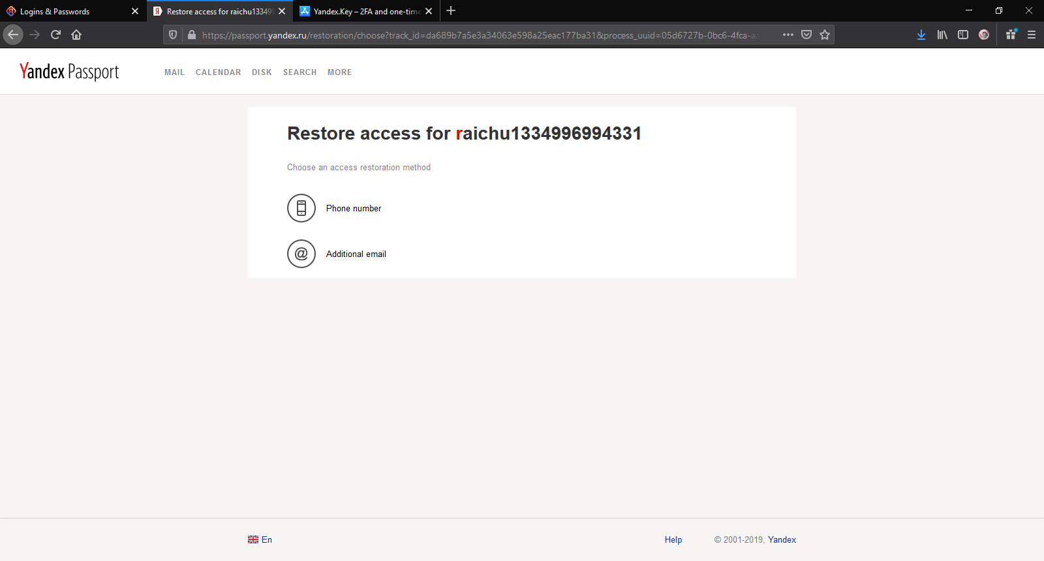Choose the Additional email @ icon
Image resolution: width=1044 pixels, height=561 pixels.
coord(301,254)
